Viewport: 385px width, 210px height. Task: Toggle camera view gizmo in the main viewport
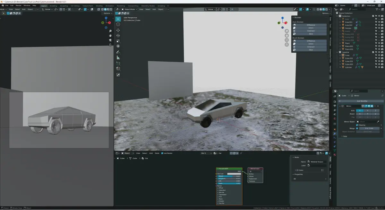point(287,40)
